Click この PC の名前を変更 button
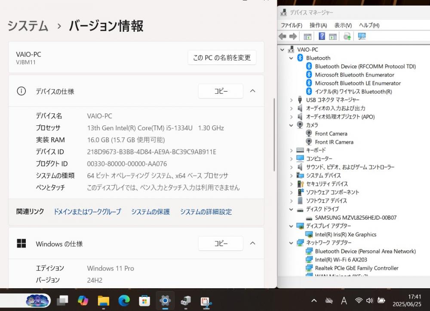The height and width of the screenshot is (311, 430). click(222, 58)
